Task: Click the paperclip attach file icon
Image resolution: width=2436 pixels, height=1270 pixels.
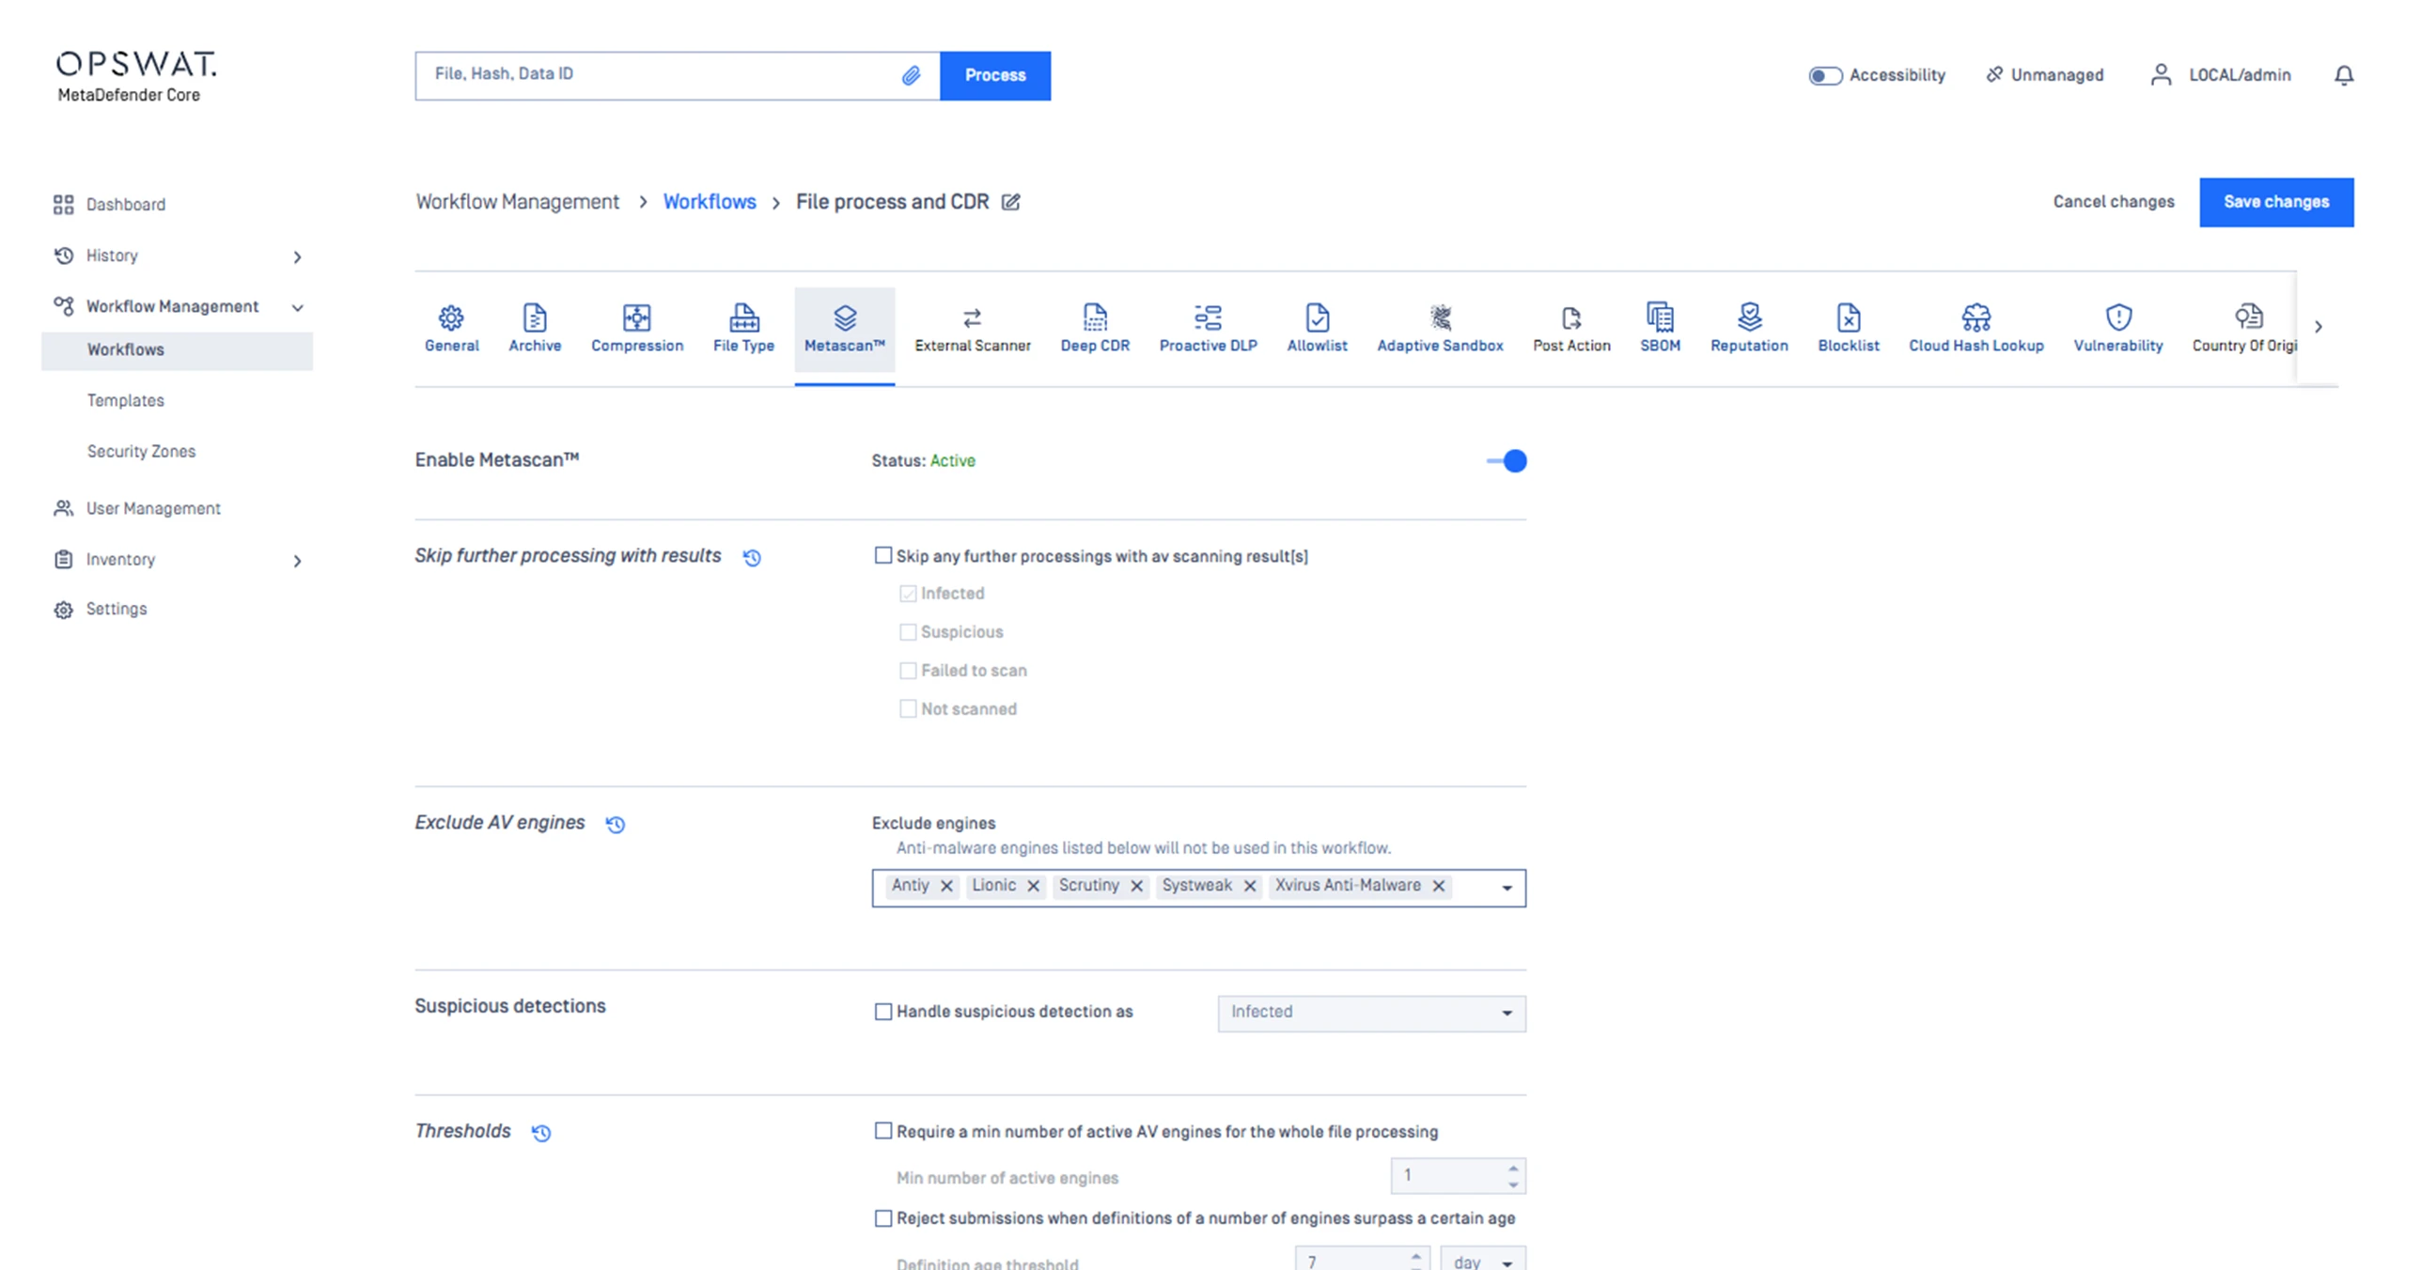Action: tap(910, 75)
